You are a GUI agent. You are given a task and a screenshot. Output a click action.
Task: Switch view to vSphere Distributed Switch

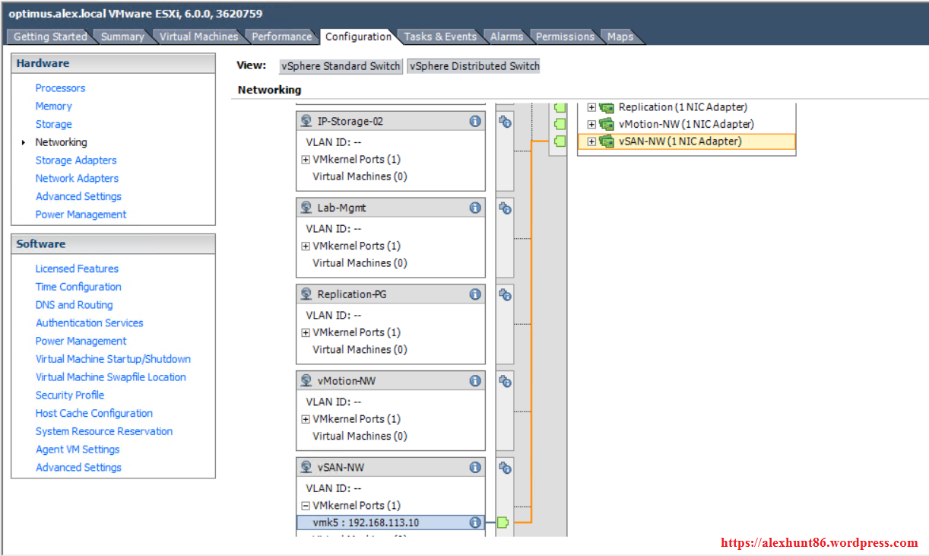click(x=474, y=65)
